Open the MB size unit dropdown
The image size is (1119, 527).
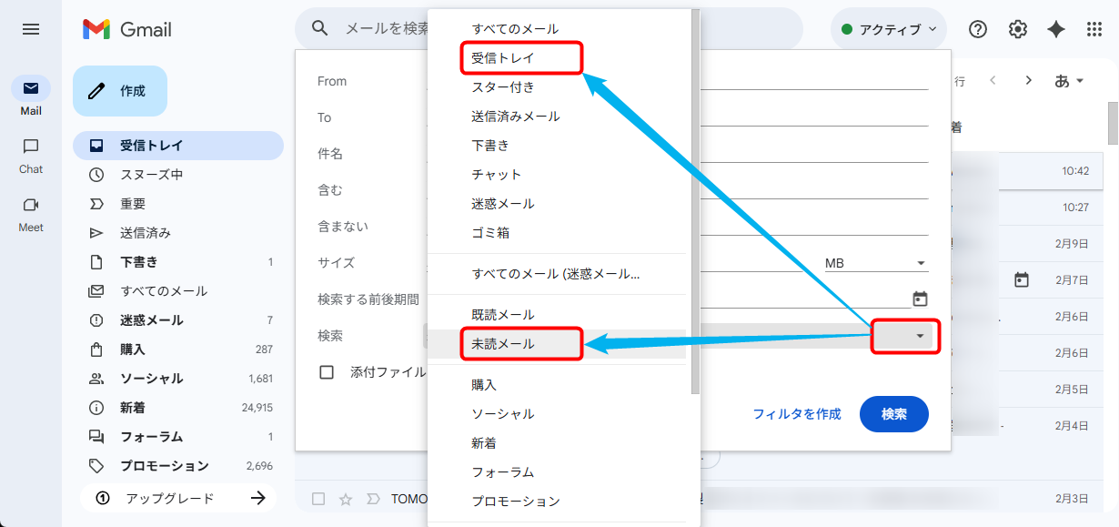(875, 263)
